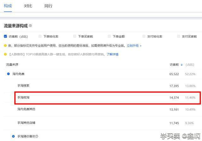Click the 立刻升级 link

134,46
